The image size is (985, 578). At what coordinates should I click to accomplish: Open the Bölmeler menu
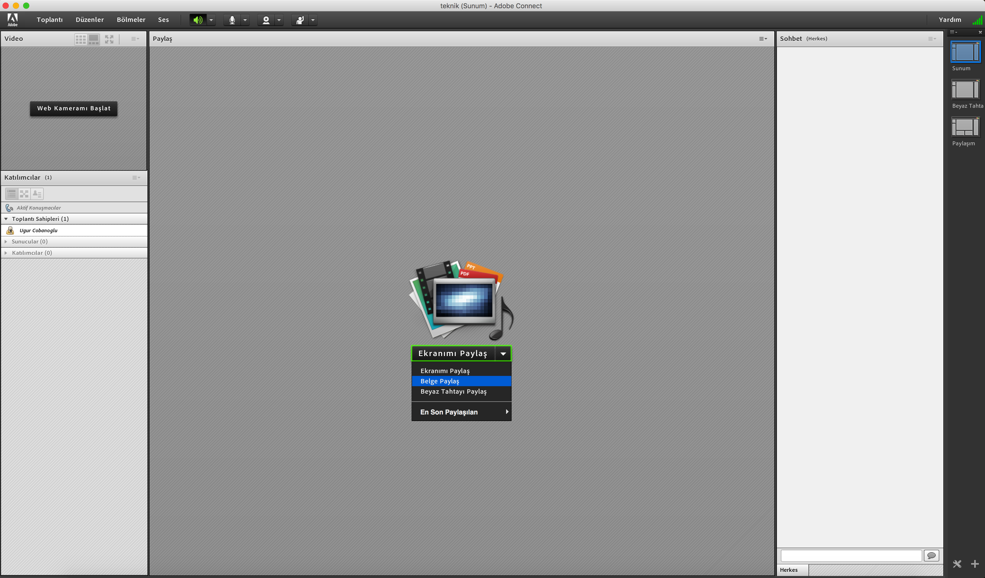click(x=131, y=20)
